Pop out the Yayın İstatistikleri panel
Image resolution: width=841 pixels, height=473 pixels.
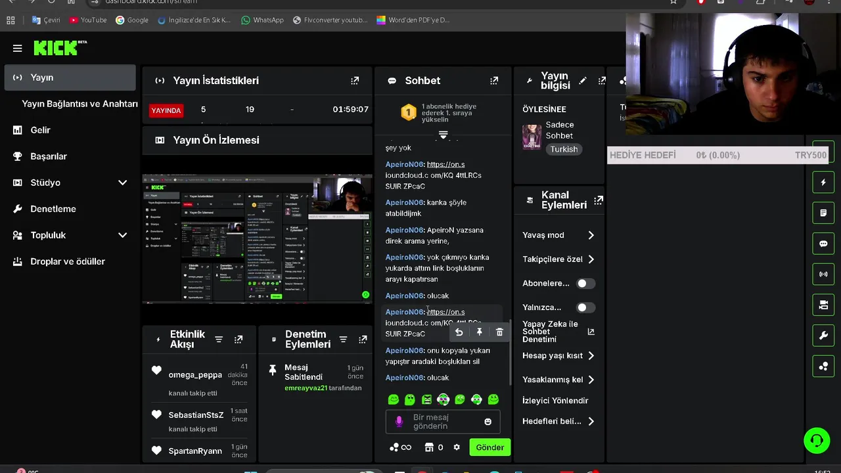coord(355,80)
